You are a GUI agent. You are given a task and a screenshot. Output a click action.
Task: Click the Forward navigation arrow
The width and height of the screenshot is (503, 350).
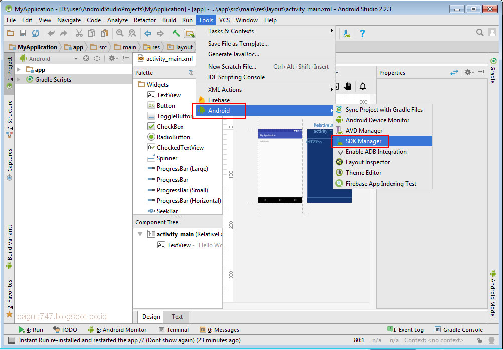160,33
